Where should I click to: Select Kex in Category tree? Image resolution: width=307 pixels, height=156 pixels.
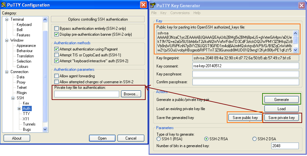(26, 103)
